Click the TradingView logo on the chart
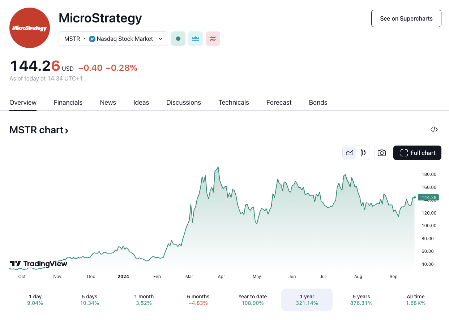 coord(38,264)
